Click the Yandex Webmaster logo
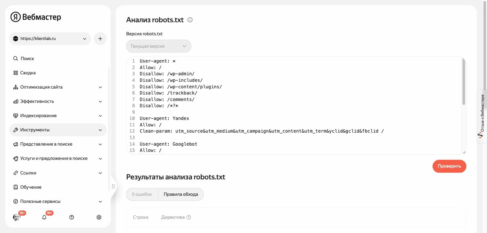This screenshot has height=233, width=487. [36, 17]
